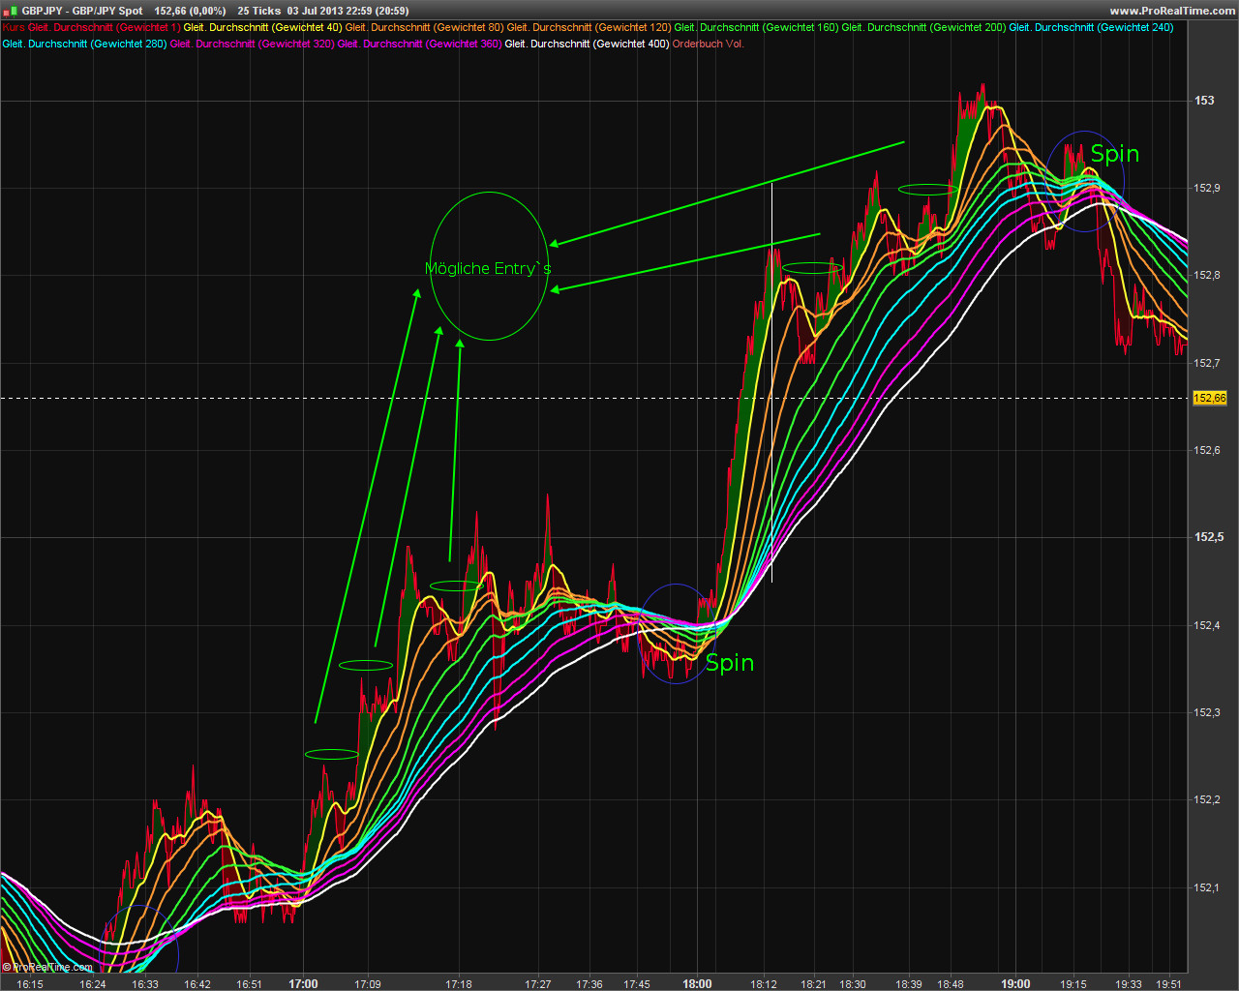
Task: Click the 16:15 time axis label
Action: (30, 984)
